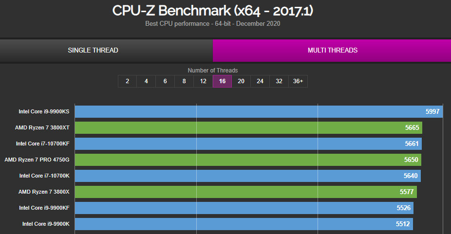Click the Intel Core i9-9900KS blue bar

259,111
